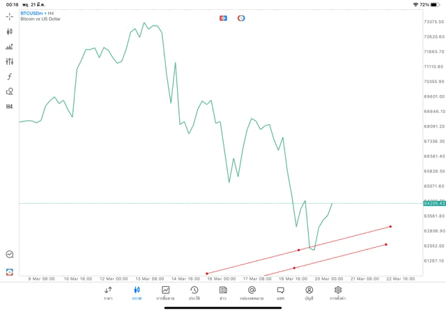Open chart settings sliders icon
Viewport: 446px width, 312px height.
(10, 61)
